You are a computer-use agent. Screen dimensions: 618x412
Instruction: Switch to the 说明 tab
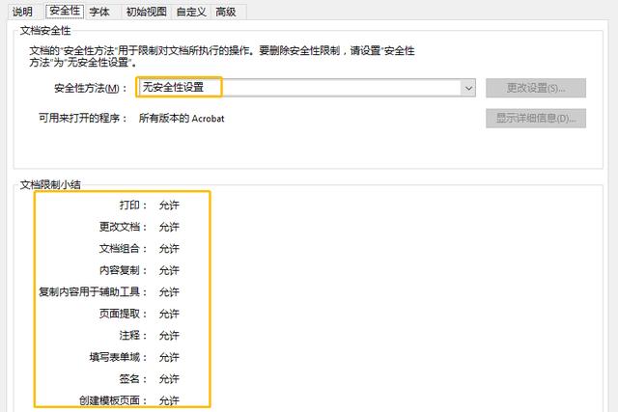point(22,12)
